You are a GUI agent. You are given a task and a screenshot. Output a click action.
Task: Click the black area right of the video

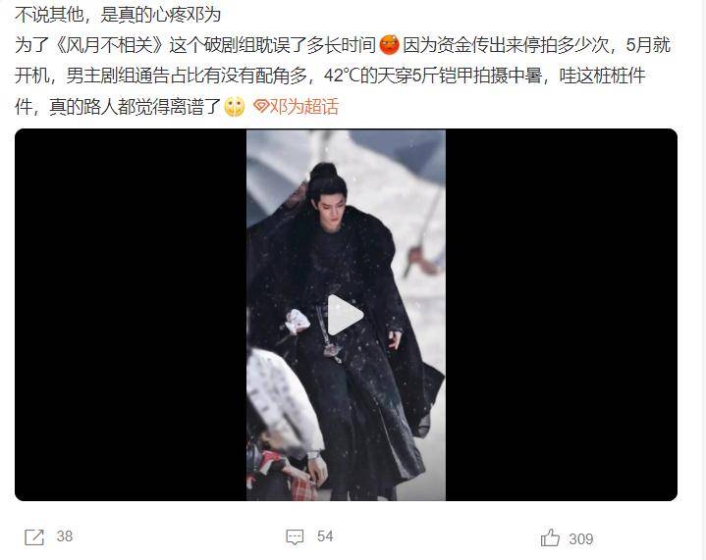562,315
